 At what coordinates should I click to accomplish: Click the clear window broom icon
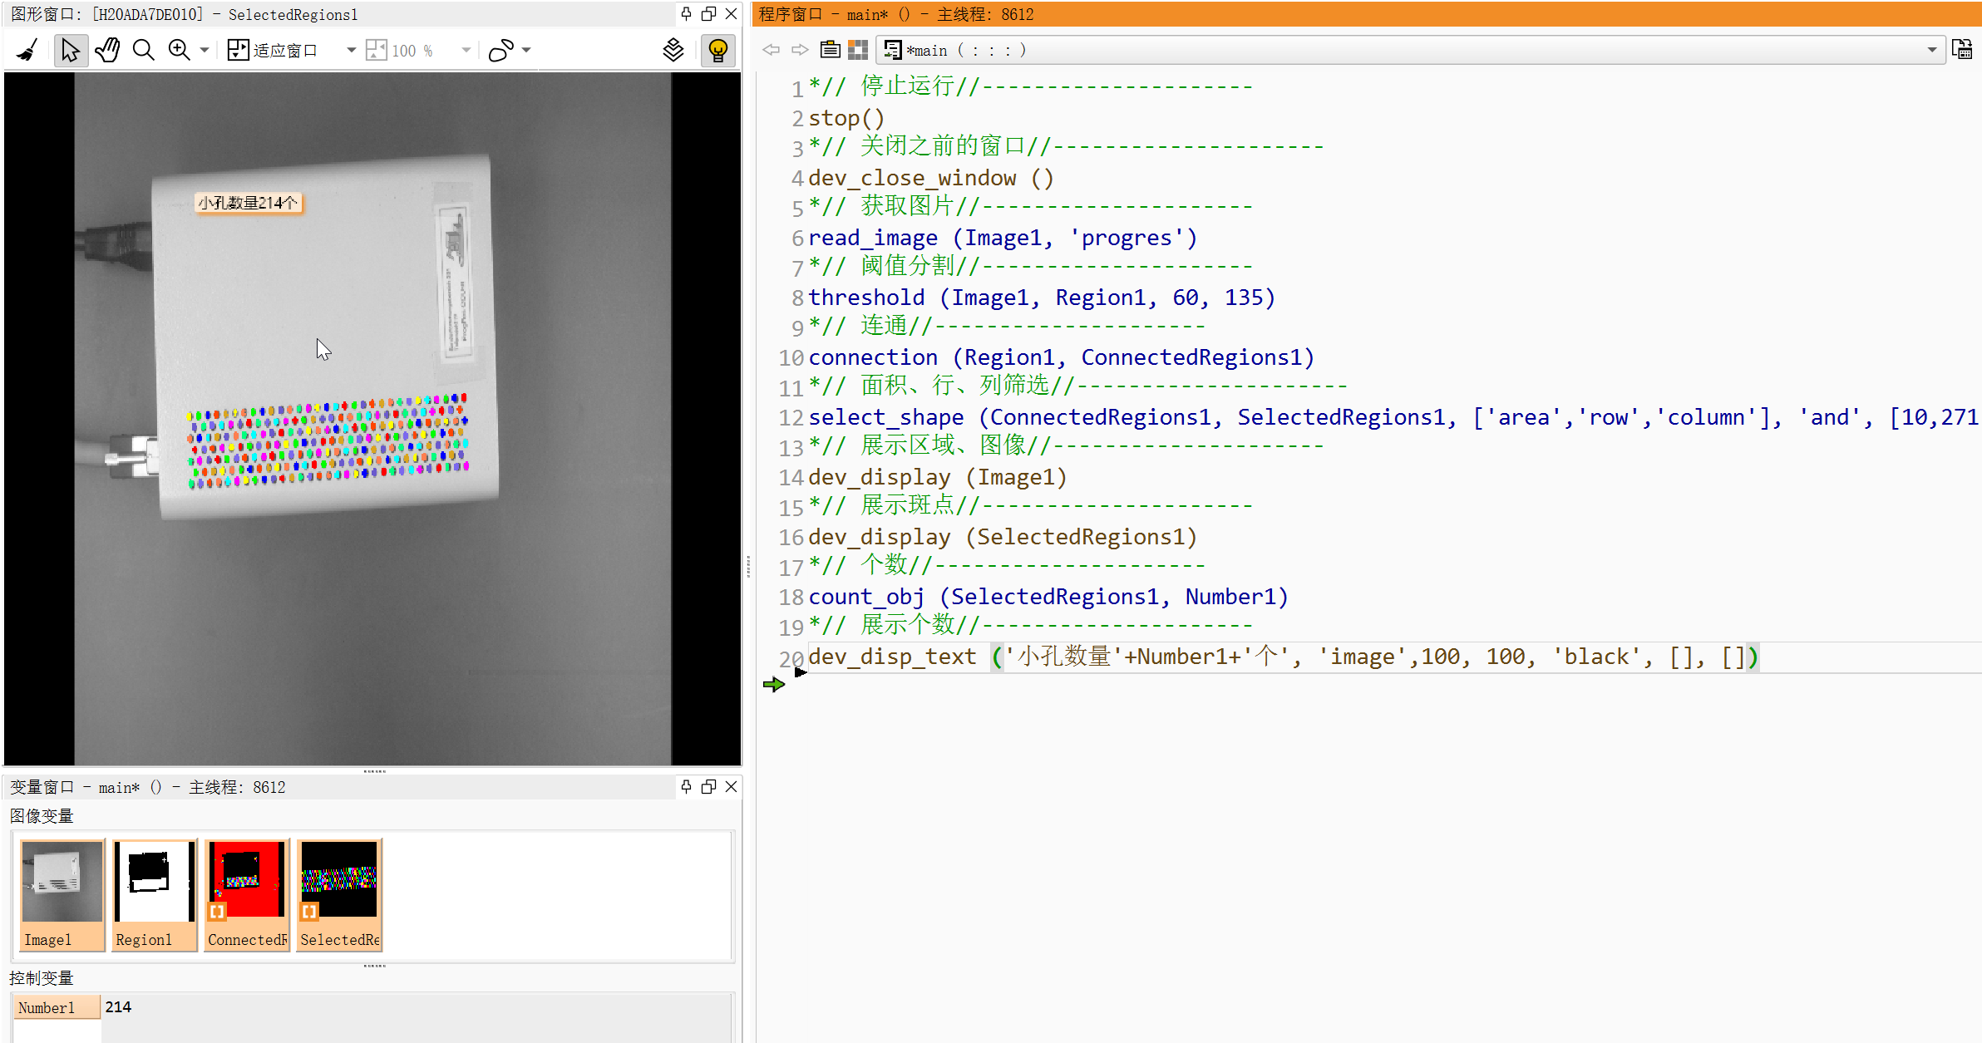27,51
